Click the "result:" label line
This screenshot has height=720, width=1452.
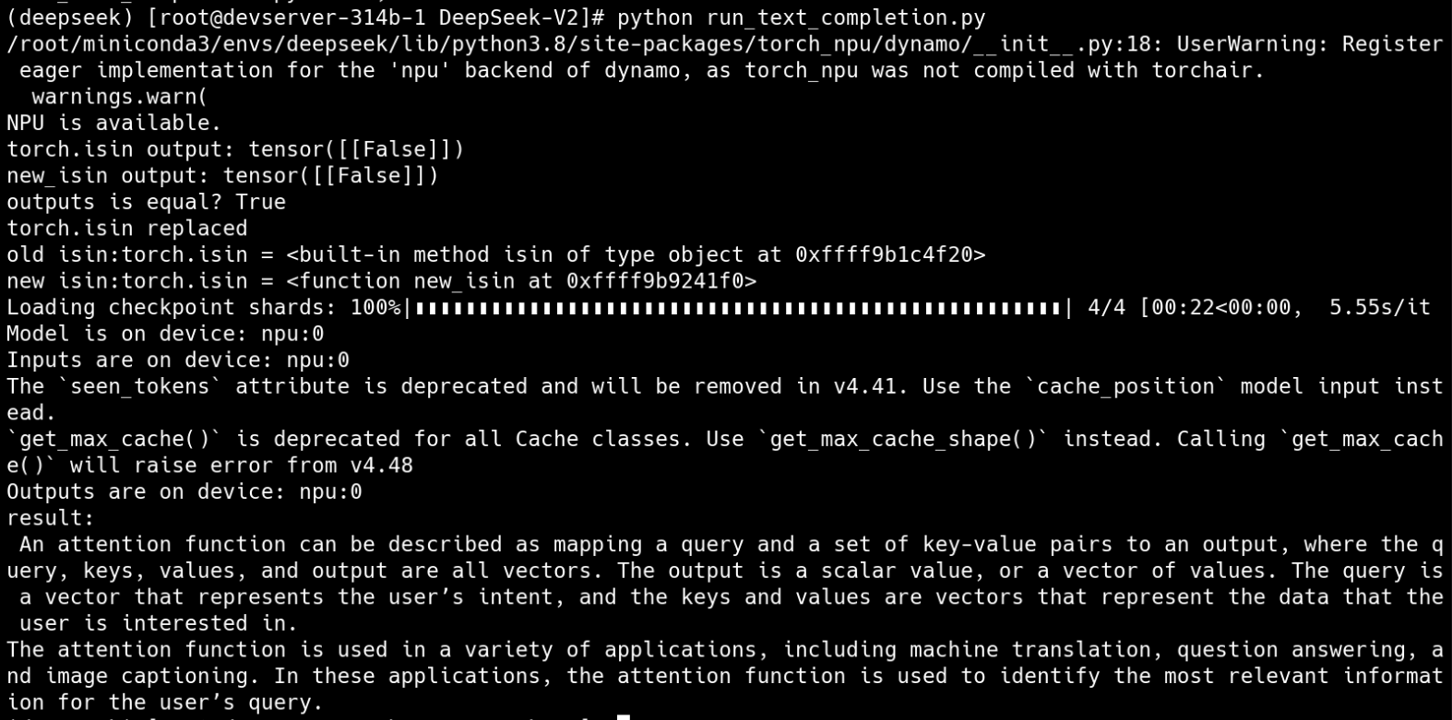pos(51,518)
